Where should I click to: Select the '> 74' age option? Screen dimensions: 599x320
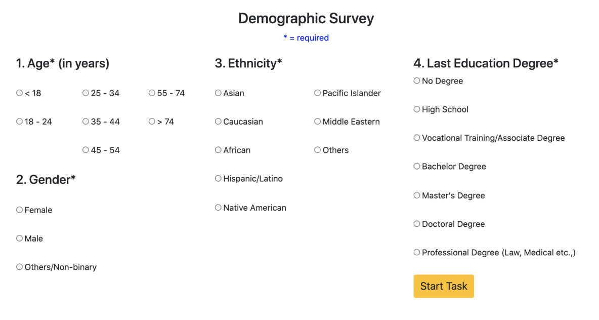[152, 122]
